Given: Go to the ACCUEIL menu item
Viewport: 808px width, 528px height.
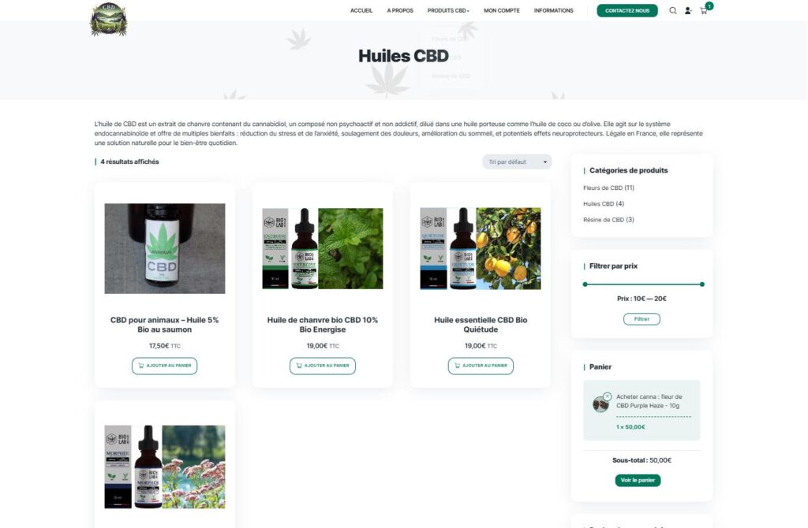Looking at the screenshot, I should [361, 11].
